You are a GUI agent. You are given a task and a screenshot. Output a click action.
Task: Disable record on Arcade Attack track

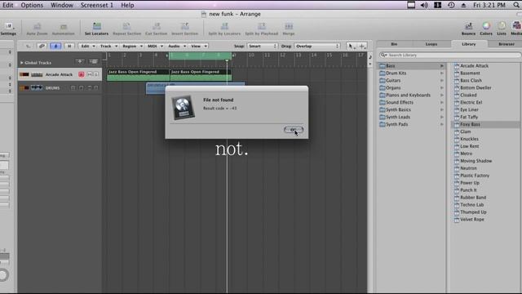coord(82,74)
